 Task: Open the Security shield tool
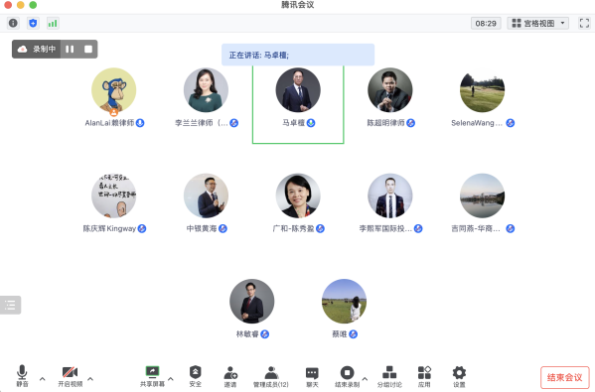pyautogui.click(x=195, y=376)
